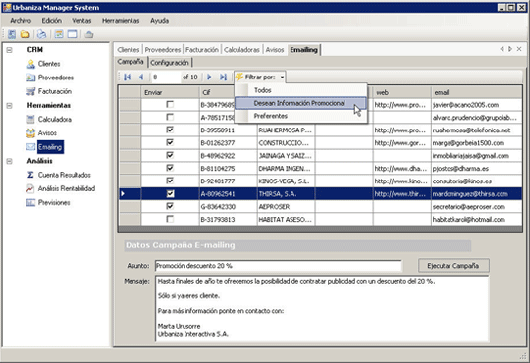Collapse the CRM tree section
Screen dimensions: 530x363
click(9, 50)
